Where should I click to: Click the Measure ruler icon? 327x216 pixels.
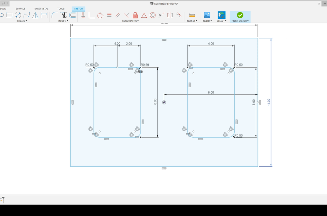[192, 15]
